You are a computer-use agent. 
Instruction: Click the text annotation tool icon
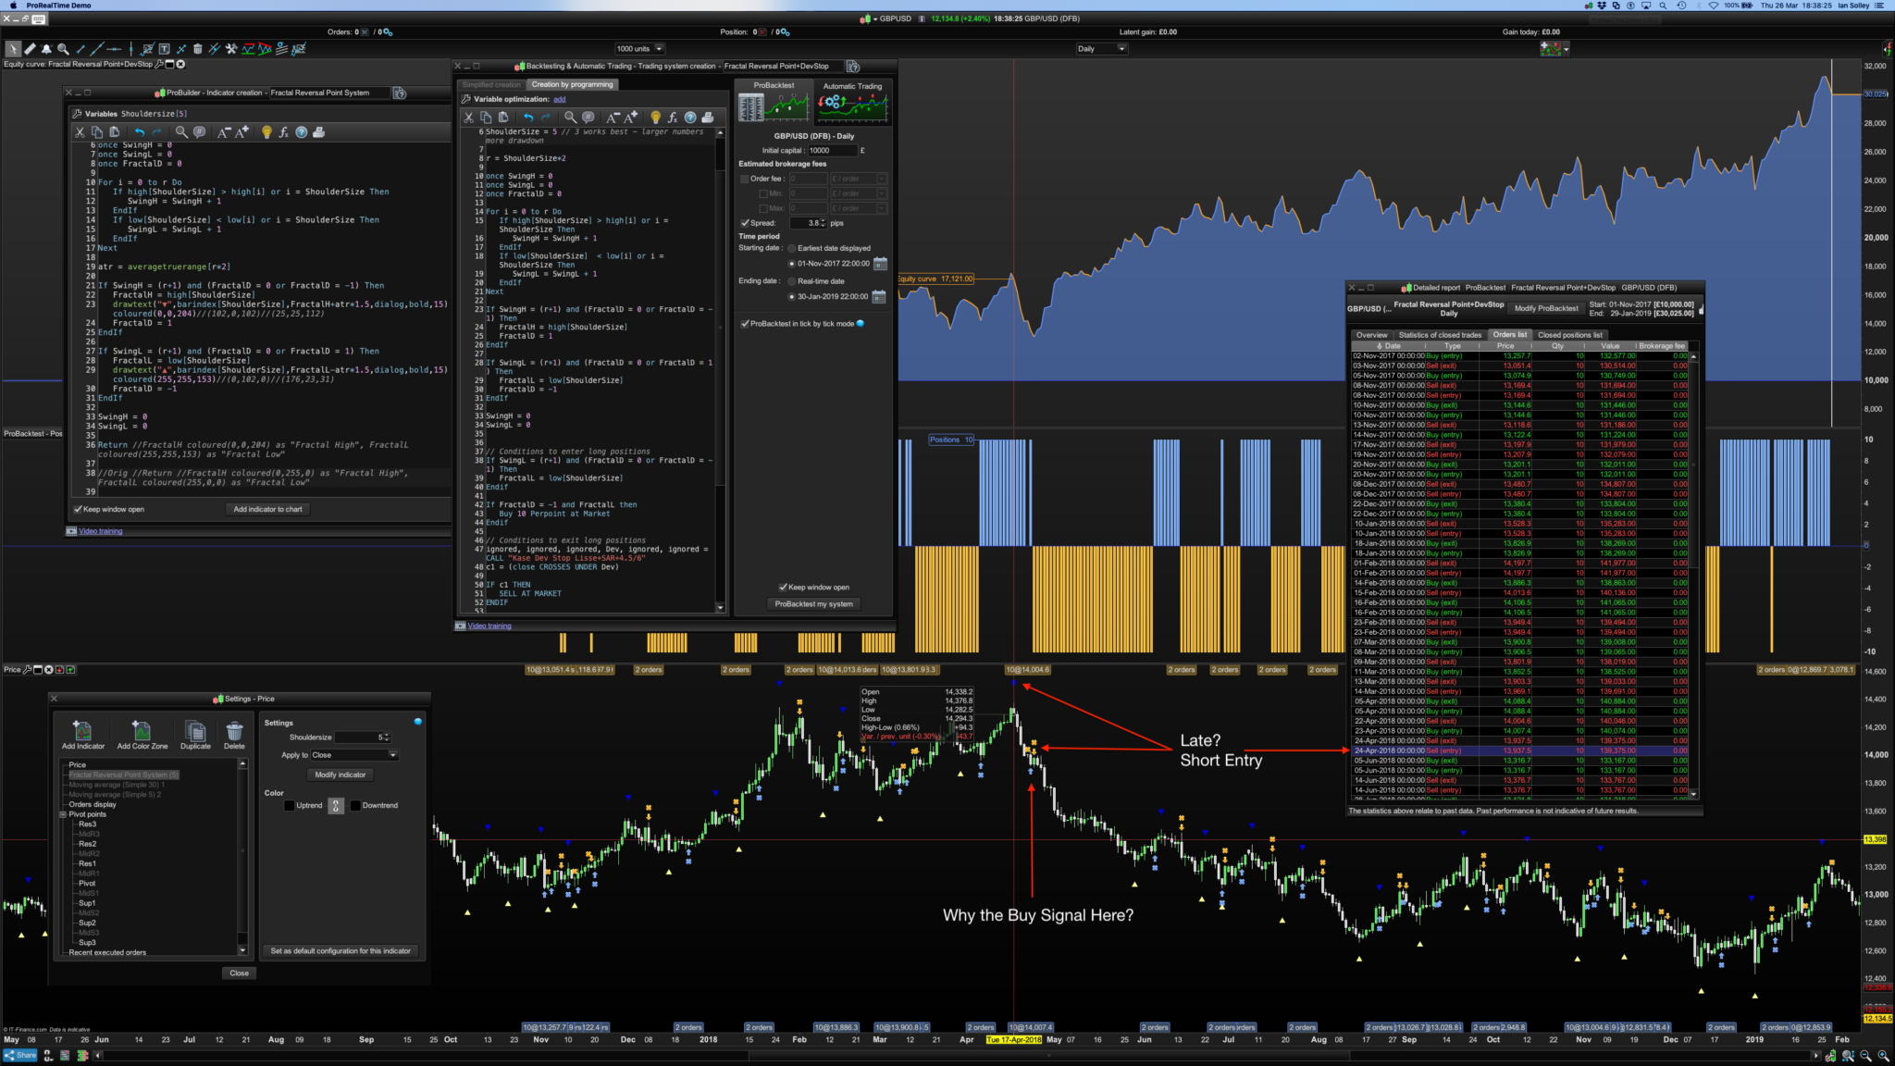pos(164,49)
